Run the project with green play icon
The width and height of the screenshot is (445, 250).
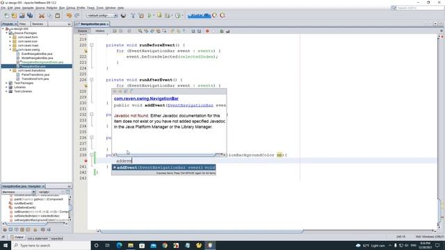pyautogui.click(x=149, y=15)
